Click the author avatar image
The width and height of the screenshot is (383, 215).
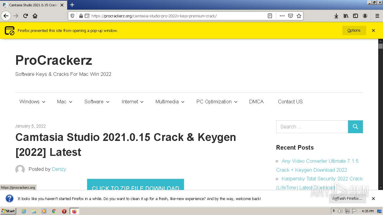pos(20,169)
